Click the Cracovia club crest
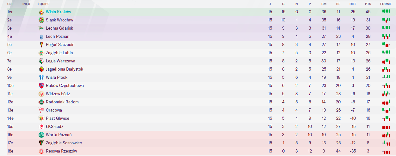 (x=41, y=110)
